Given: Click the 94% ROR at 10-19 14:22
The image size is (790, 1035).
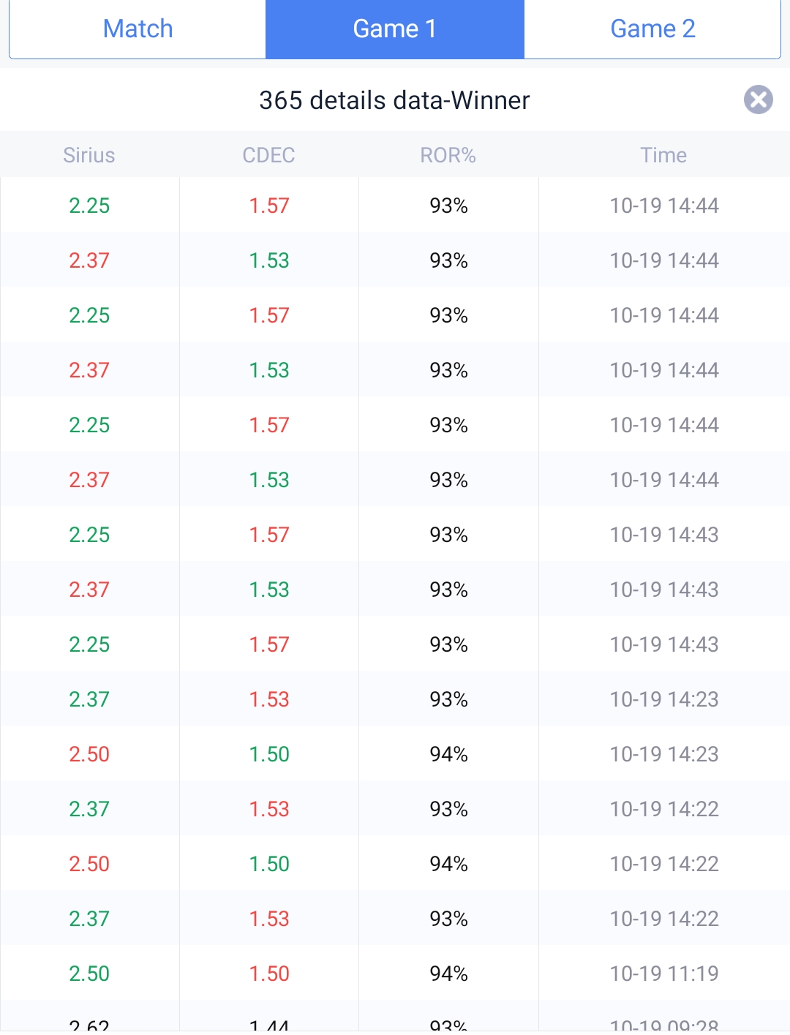Looking at the screenshot, I should 448,864.
